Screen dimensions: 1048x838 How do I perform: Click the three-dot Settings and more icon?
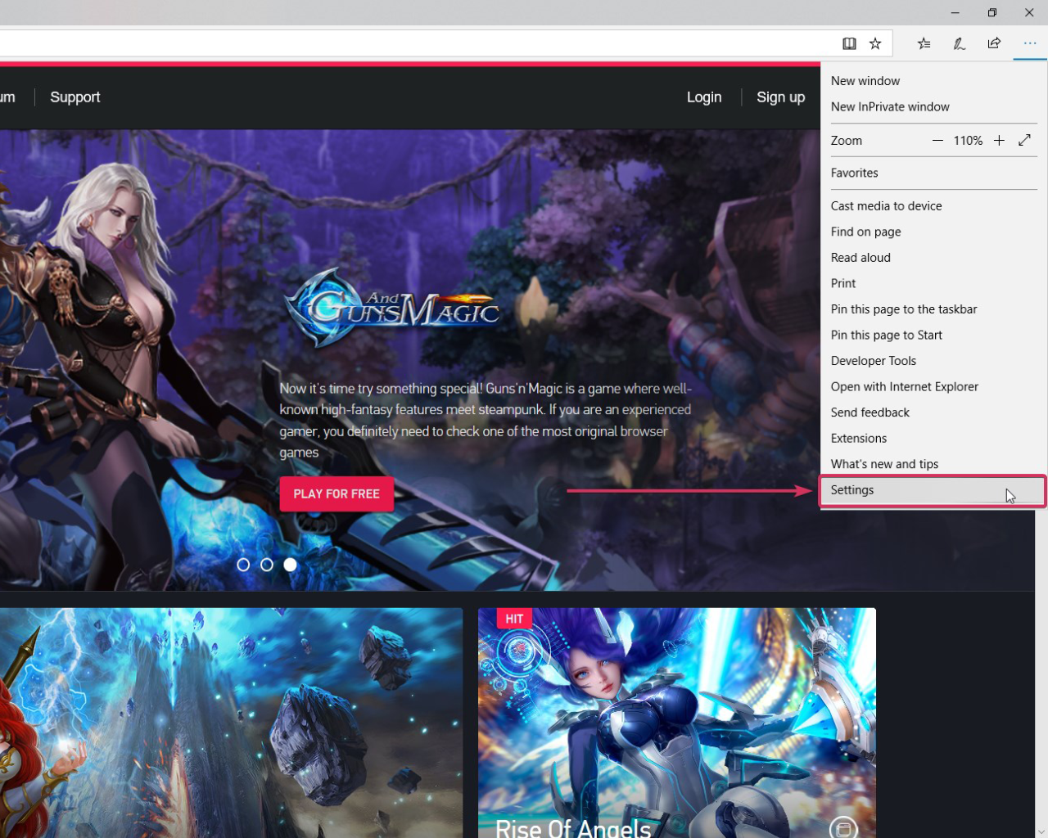pos(1029,43)
